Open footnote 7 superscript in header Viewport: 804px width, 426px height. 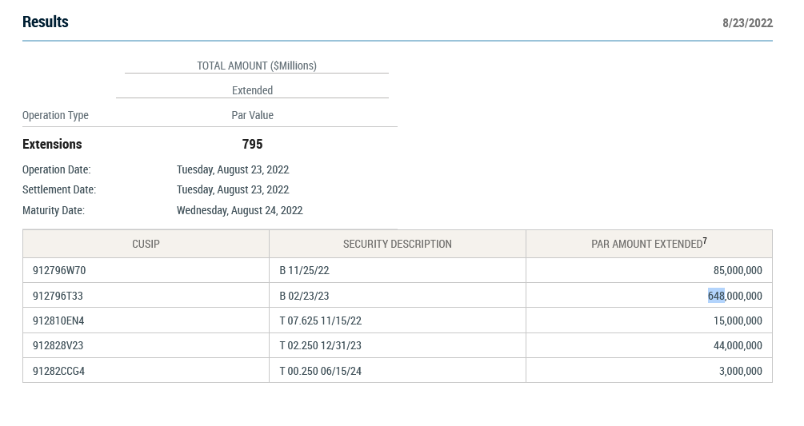click(x=705, y=241)
